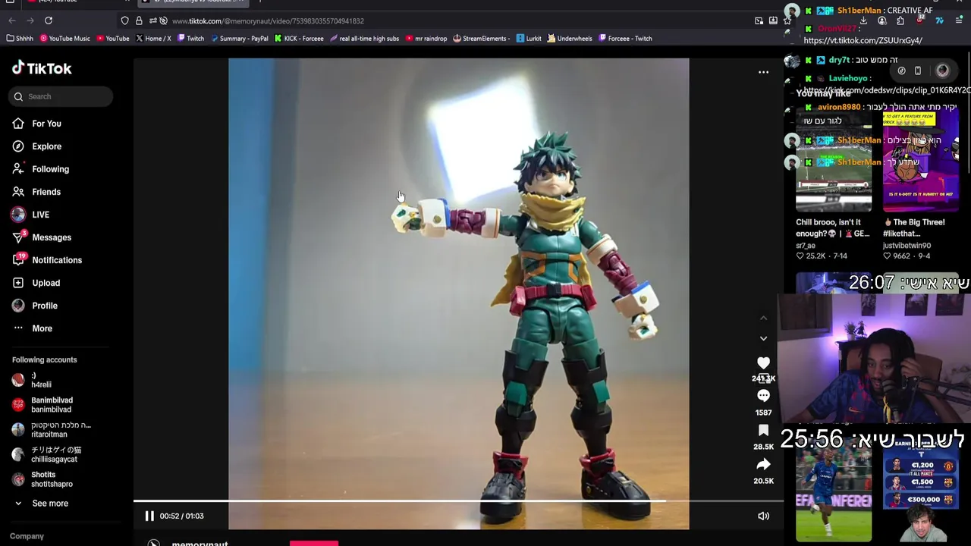Like the video with the heart icon
Image resolution: width=971 pixels, height=546 pixels.
[x=763, y=363]
